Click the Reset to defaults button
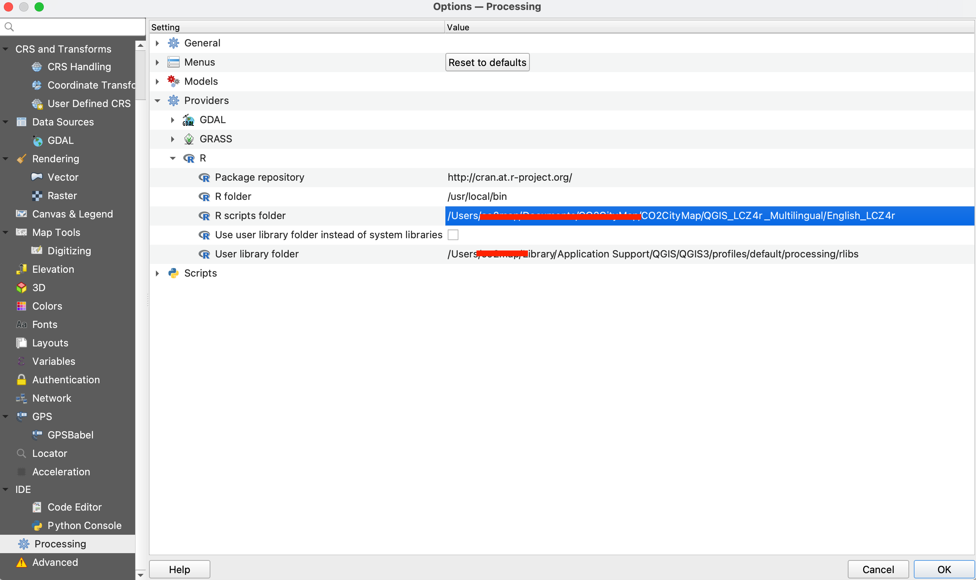 click(x=486, y=62)
